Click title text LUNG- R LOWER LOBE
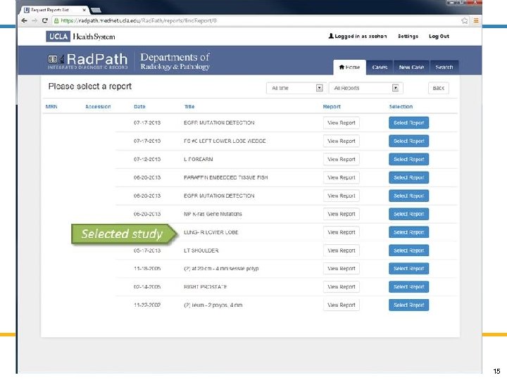 coord(211,232)
